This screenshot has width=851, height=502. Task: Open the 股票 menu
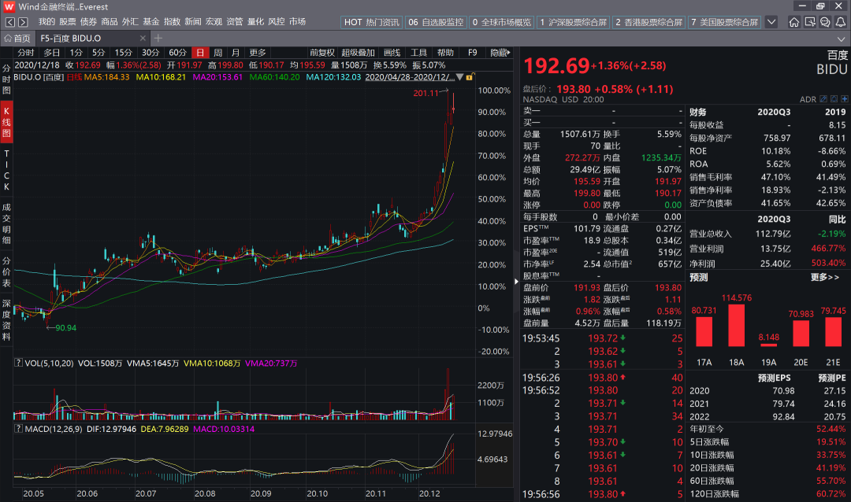coord(68,22)
